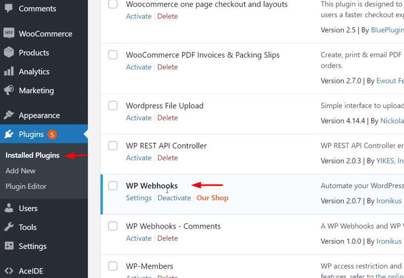
Task: Activate WP REST API Controller plugin
Action: click(139, 157)
